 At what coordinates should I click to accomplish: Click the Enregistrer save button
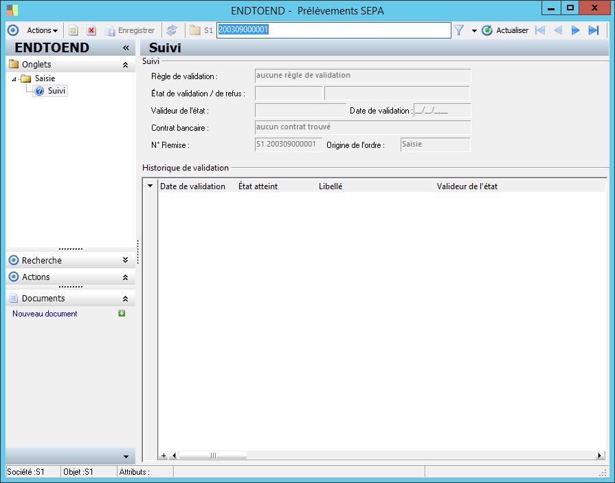(130, 30)
